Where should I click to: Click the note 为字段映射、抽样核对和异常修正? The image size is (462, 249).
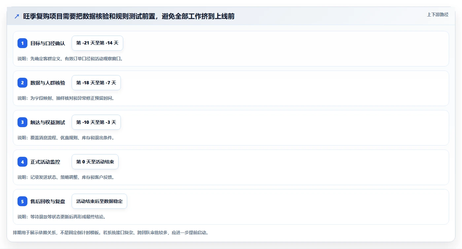pyautogui.click(x=66, y=98)
